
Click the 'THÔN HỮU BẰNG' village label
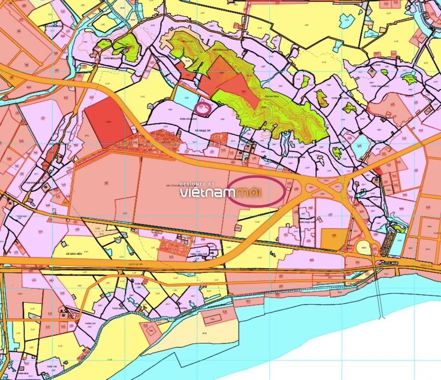point(188,119)
